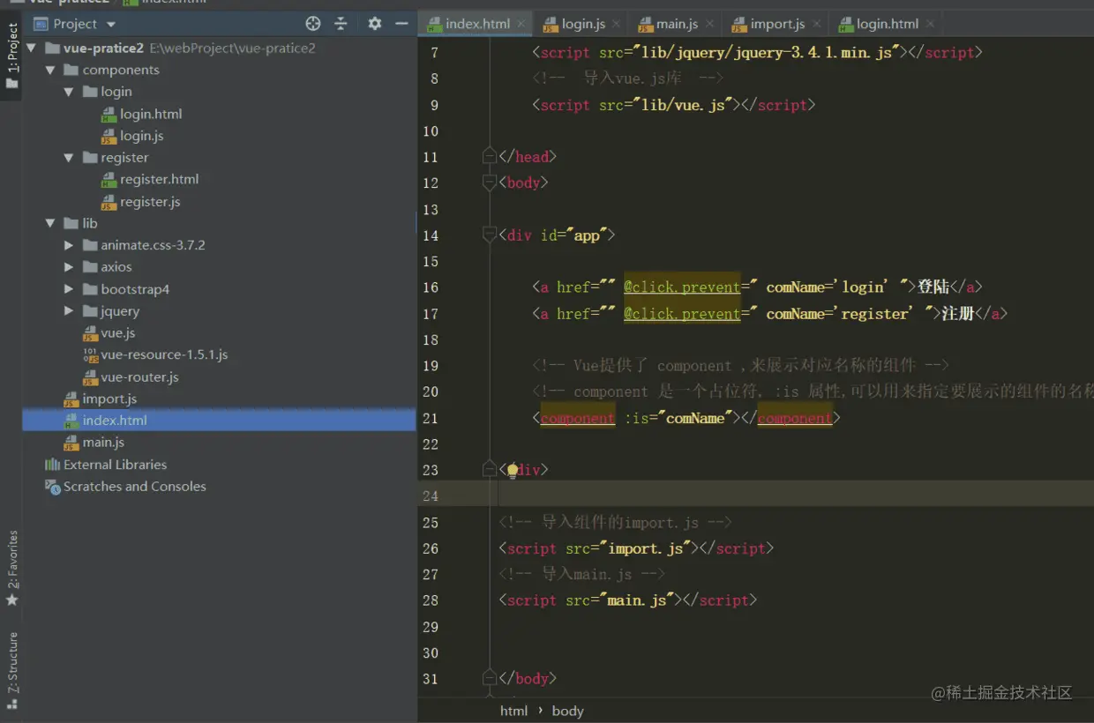Click External Libraries node
Screen dimensions: 1094x723
click(x=115, y=465)
